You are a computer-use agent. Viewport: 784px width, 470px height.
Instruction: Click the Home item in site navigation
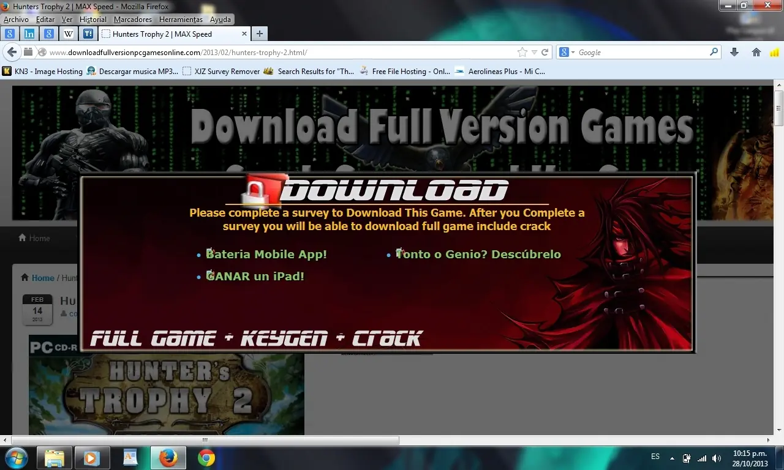34,238
